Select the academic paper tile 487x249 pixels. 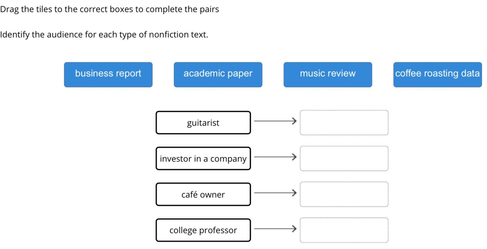(218, 74)
